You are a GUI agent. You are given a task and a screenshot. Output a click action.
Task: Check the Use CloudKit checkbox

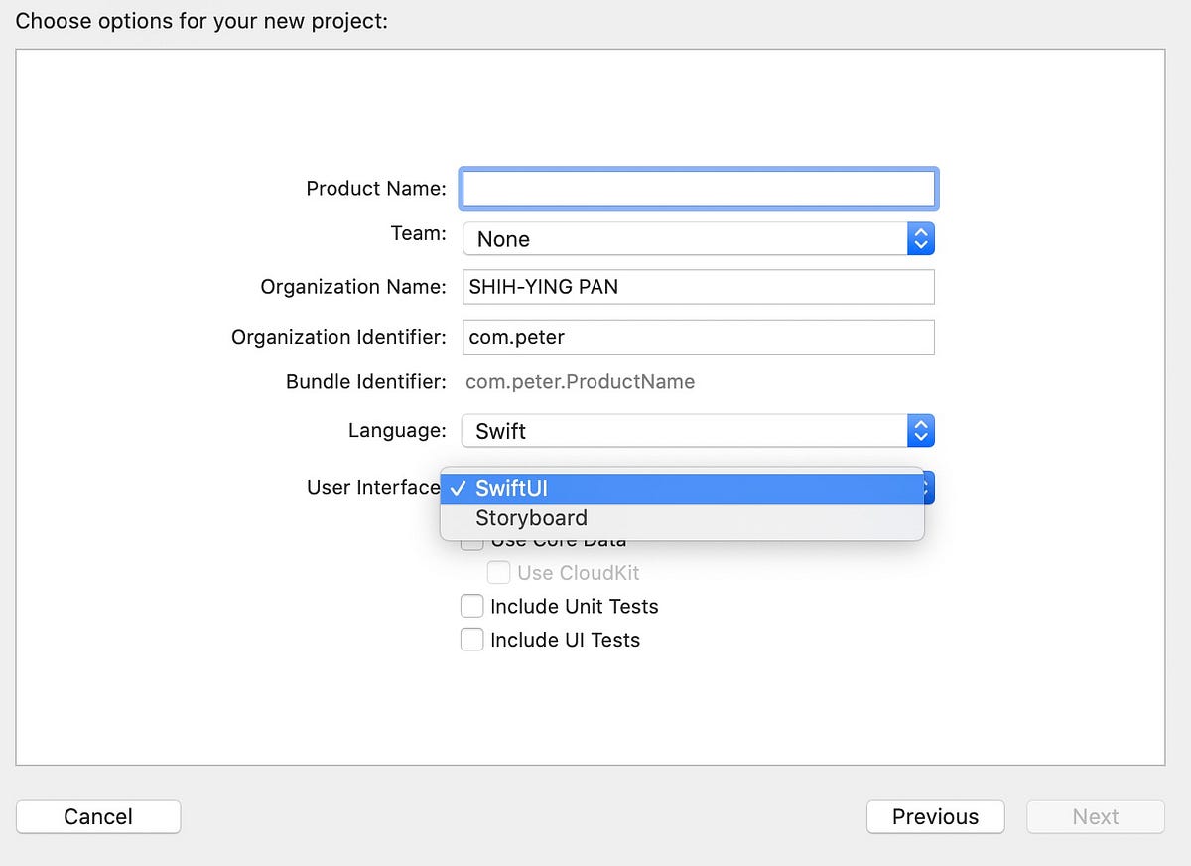pos(498,572)
